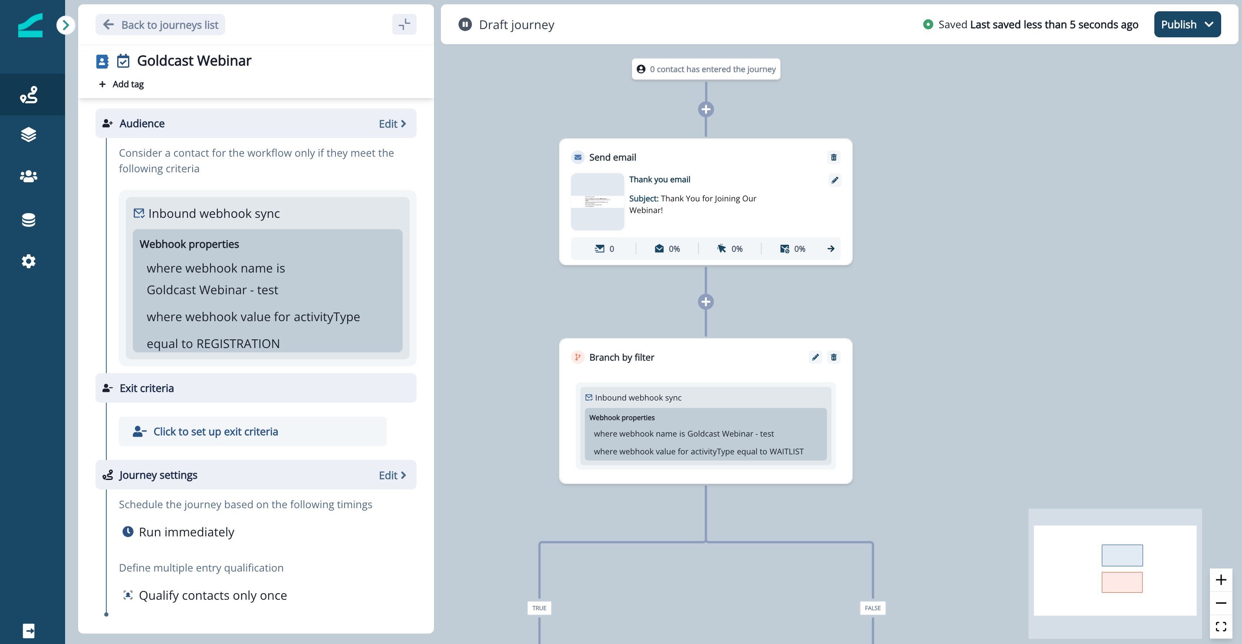
Task: Select the TRUE branch label
Action: [539, 608]
